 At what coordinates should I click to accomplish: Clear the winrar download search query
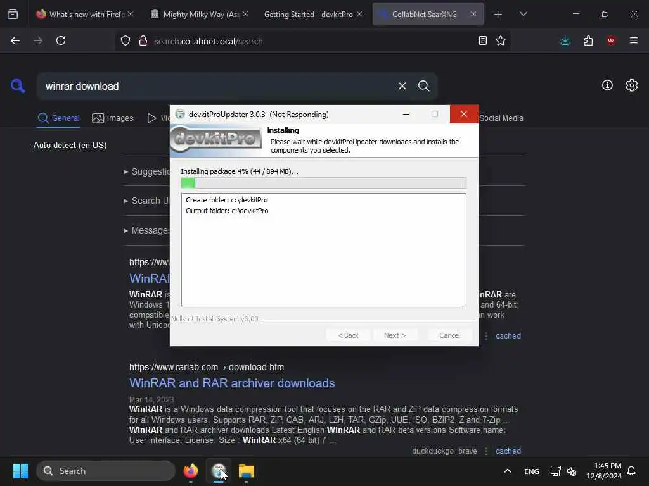402,86
